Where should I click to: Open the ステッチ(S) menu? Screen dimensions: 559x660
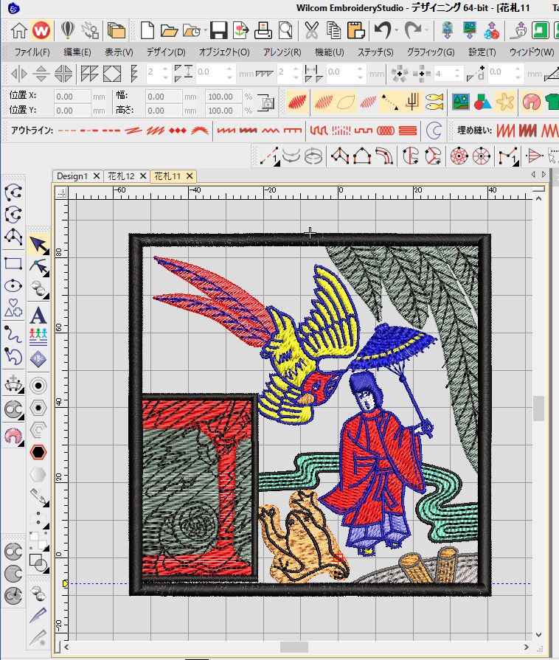tap(375, 52)
